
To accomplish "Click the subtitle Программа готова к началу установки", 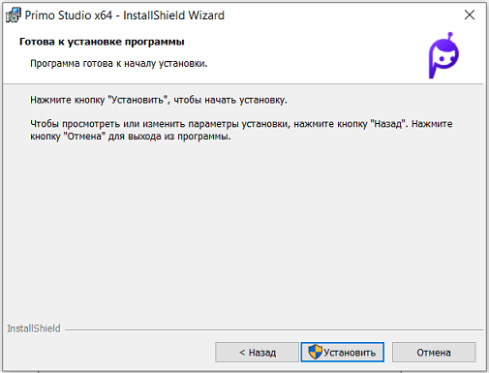I will coord(119,63).
